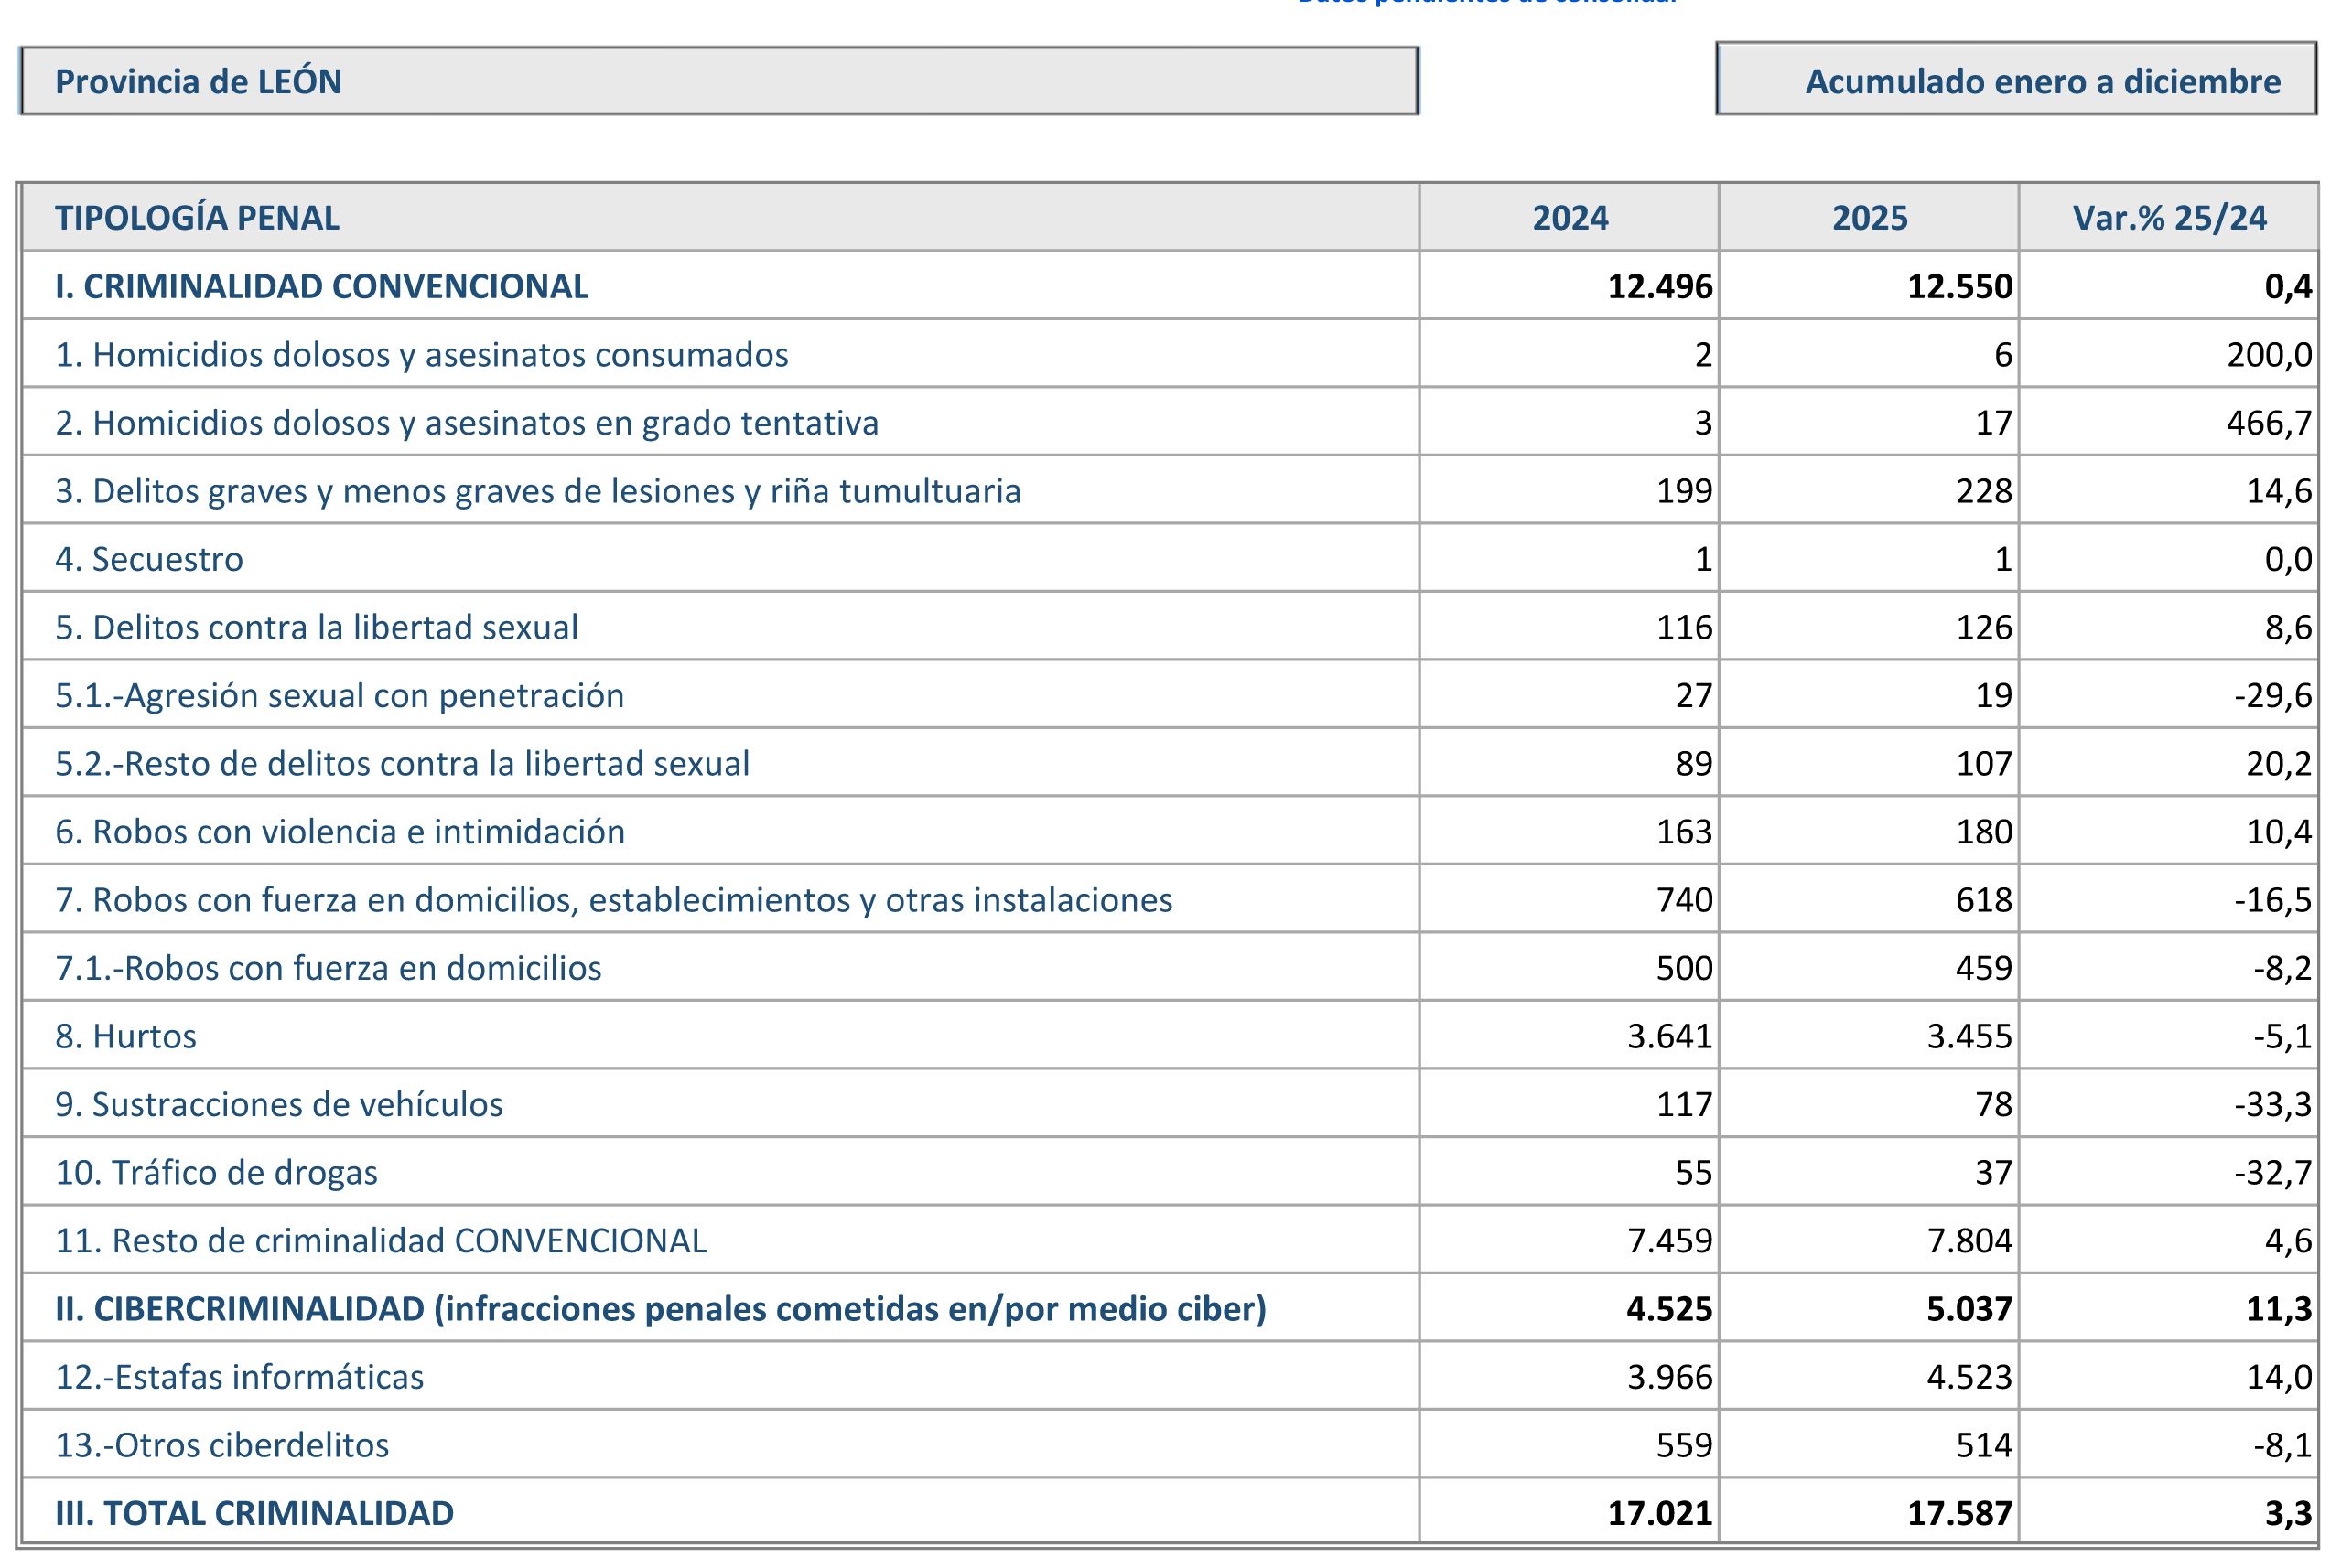
Task: Click the II. CIBERCRIMINALIDAD row label
Action: (x=660, y=1309)
